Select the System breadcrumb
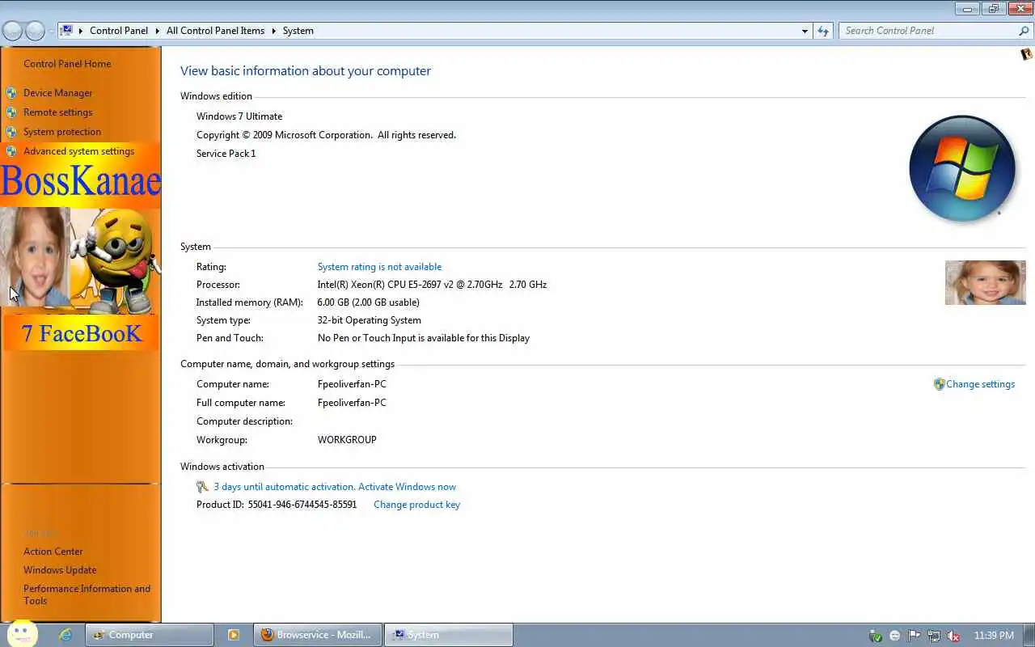 298,31
